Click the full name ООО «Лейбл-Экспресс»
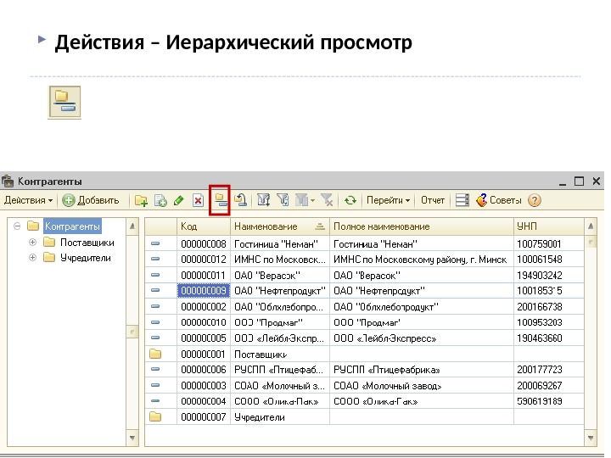 click(422, 338)
